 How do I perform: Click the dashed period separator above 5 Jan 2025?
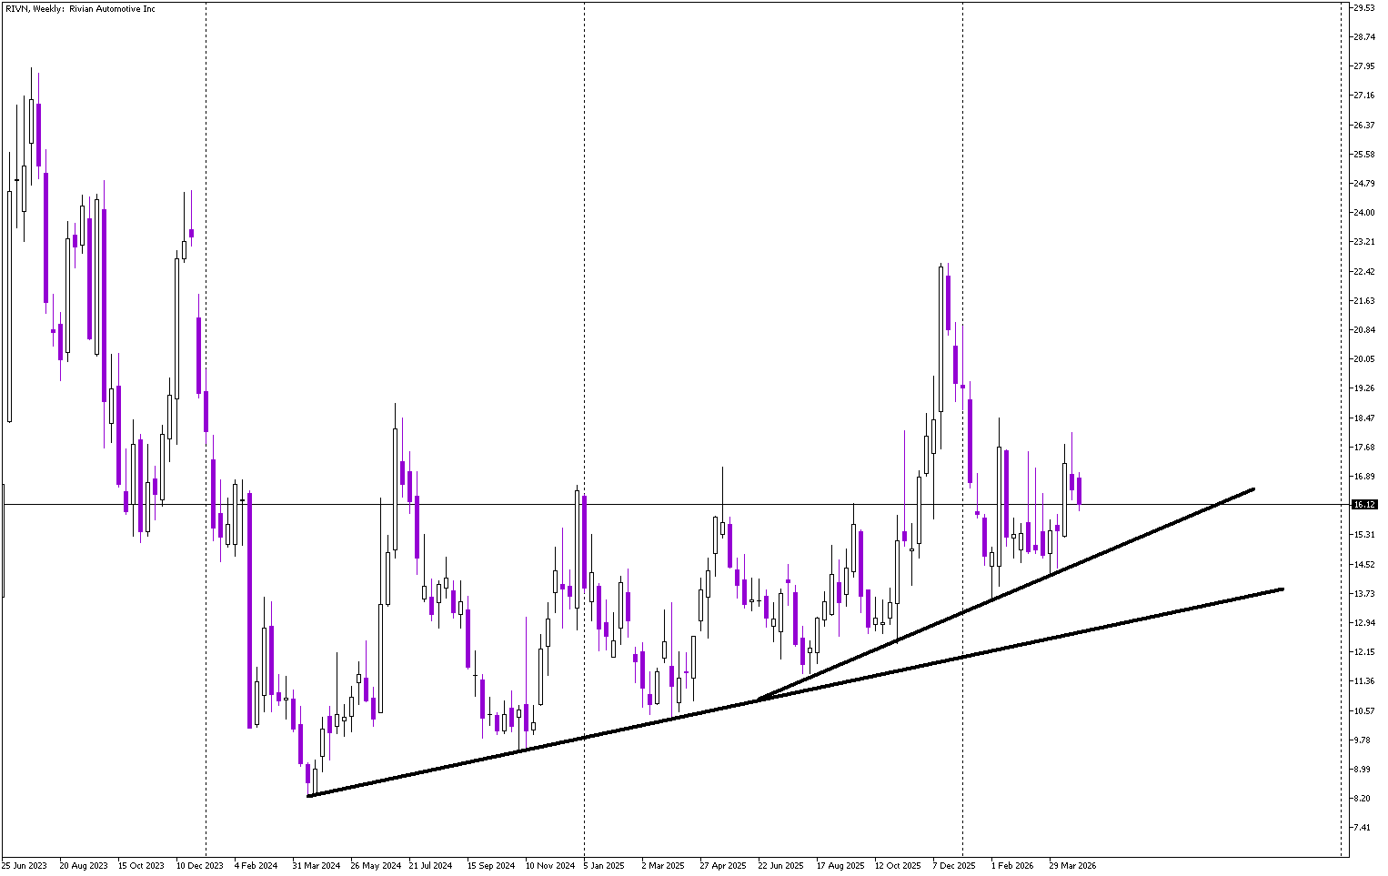584,273
